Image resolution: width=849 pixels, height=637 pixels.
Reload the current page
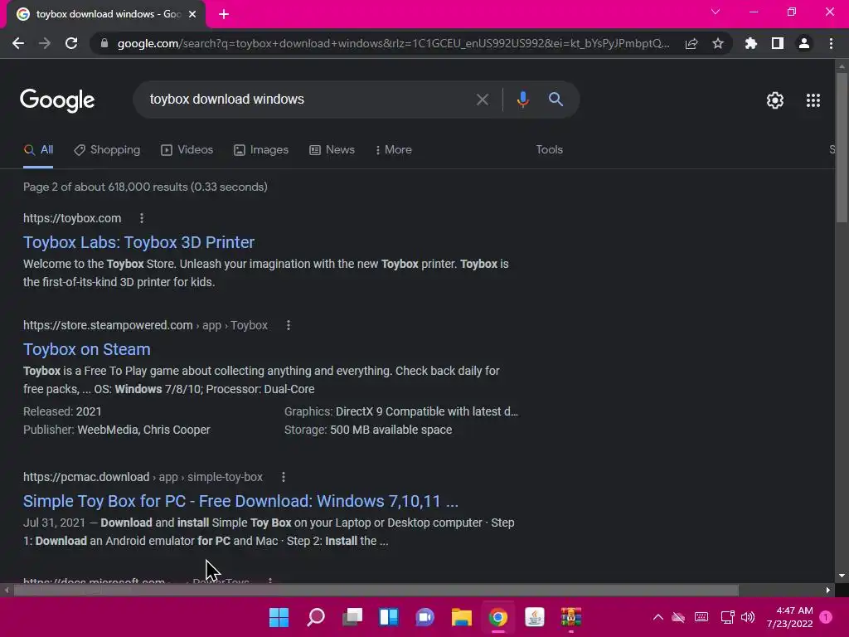[71, 43]
